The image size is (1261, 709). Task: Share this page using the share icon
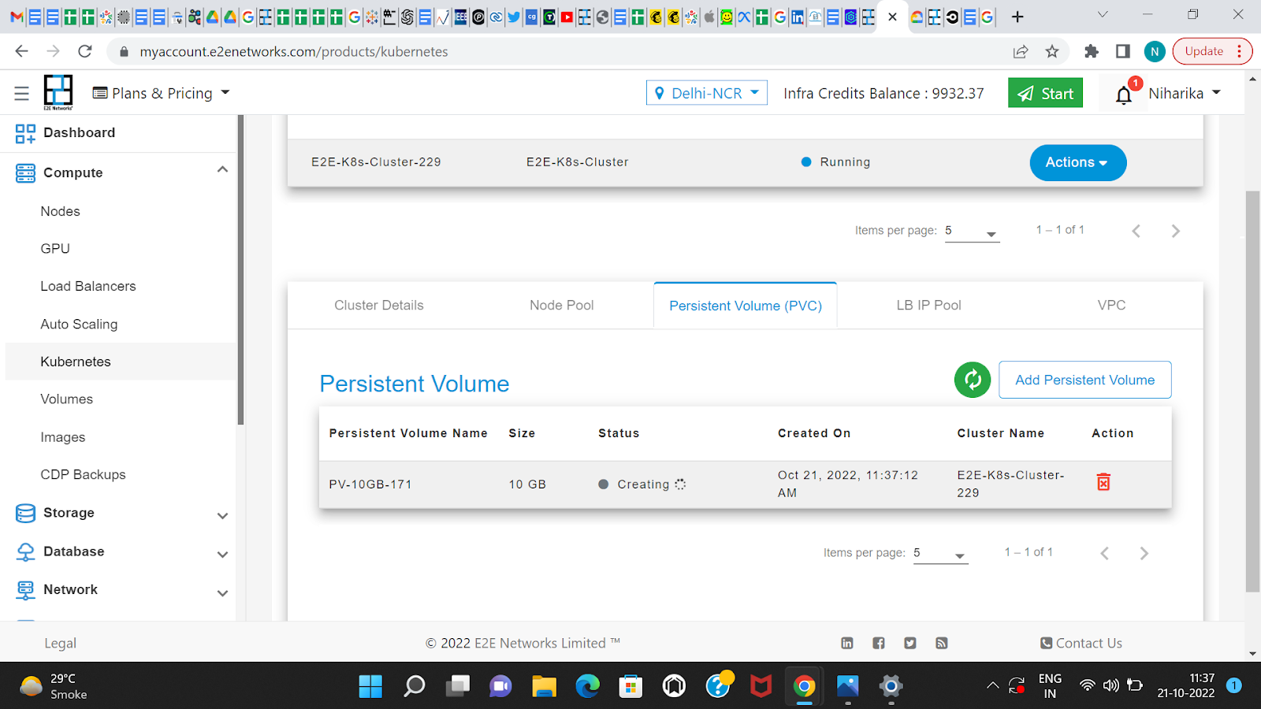pos(1021,51)
